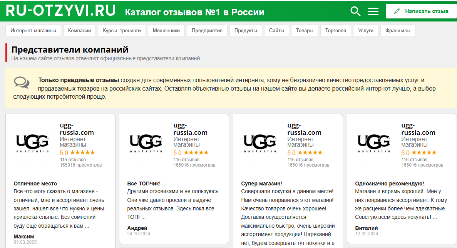Click 115 отзывов in Максим's card
This screenshot has height=248, width=457.
73,160
